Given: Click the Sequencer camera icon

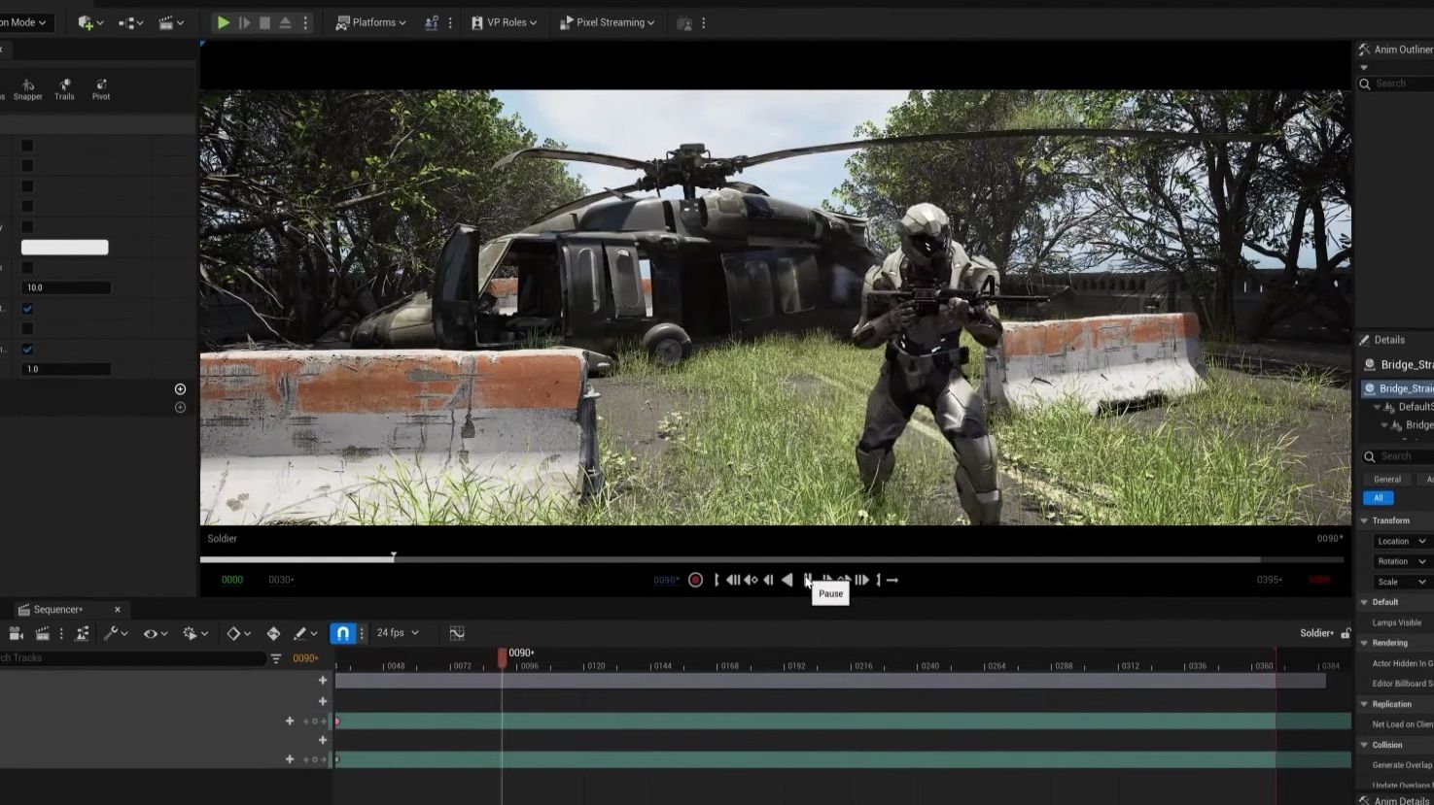Looking at the screenshot, I should [16, 633].
